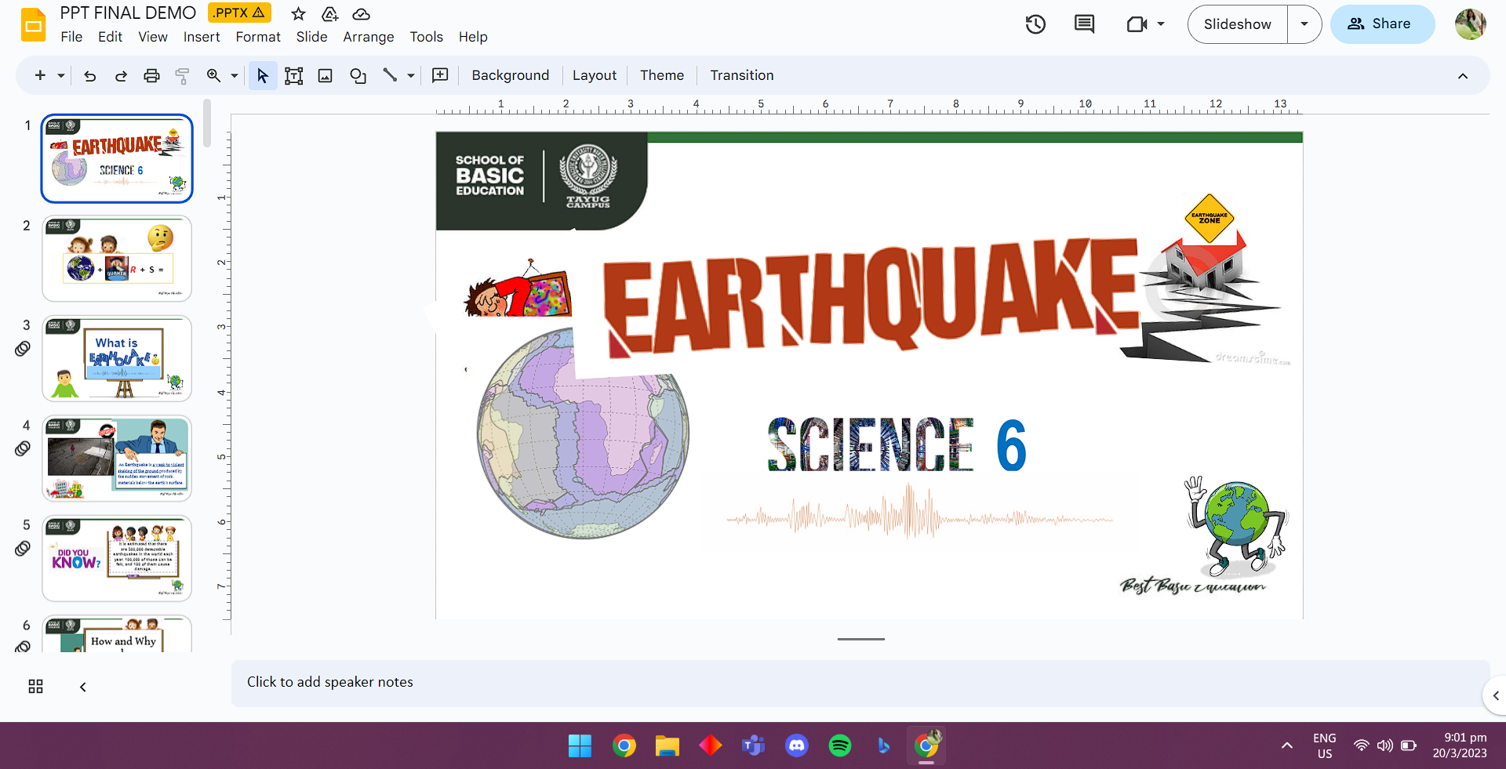1506x769 pixels.
Task: Click the Zoom magnifier tool
Action: (213, 75)
